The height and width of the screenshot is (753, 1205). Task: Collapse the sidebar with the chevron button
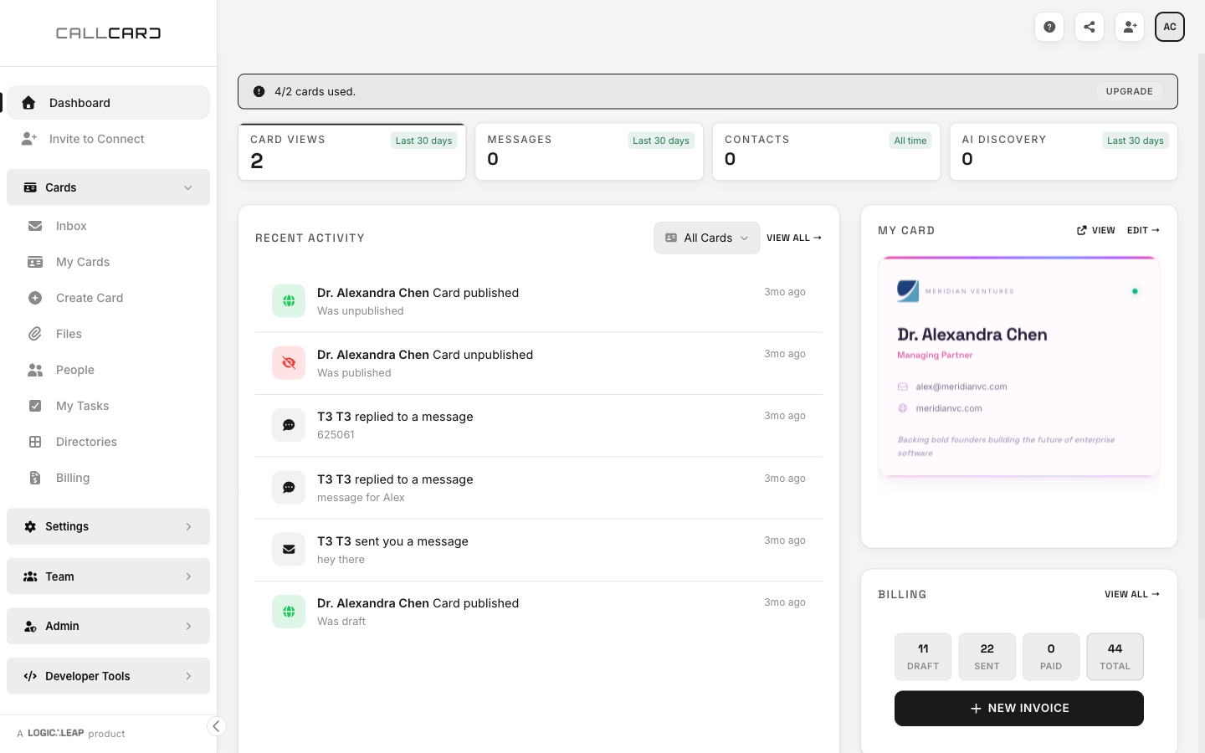(x=216, y=726)
